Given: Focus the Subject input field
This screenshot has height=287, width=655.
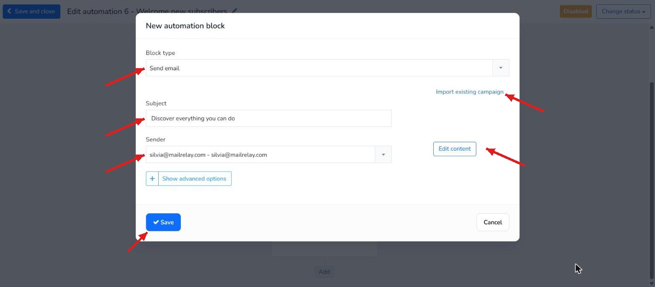Looking at the screenshot, I should point(269,118).
